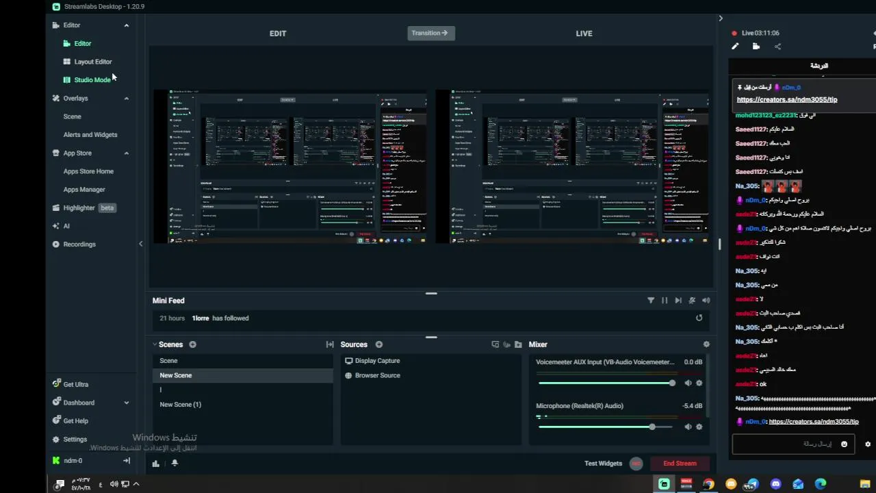876x493 pixels.
Task: Pause the Mini Feed alert queue
Action: pos(665,301)
